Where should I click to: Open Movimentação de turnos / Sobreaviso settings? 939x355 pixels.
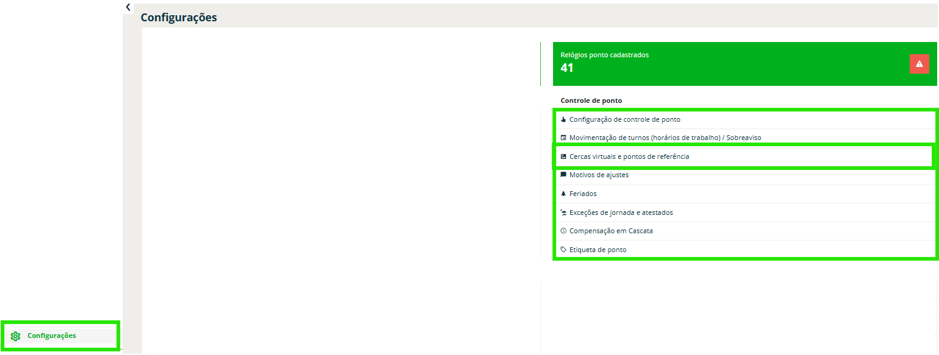pos(665,138)
